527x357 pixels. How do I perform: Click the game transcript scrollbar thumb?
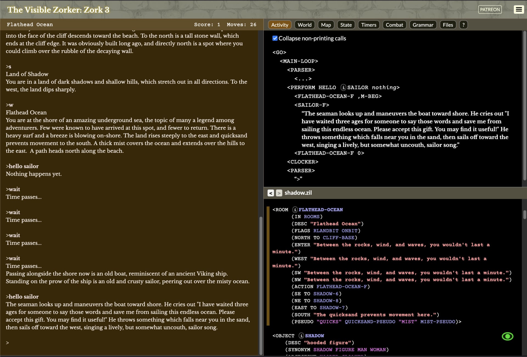261,286
